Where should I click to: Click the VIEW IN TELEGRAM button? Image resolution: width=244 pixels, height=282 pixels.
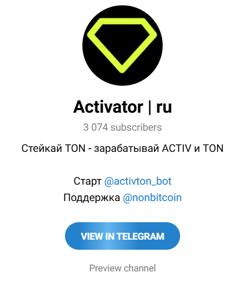pos(123,236)
